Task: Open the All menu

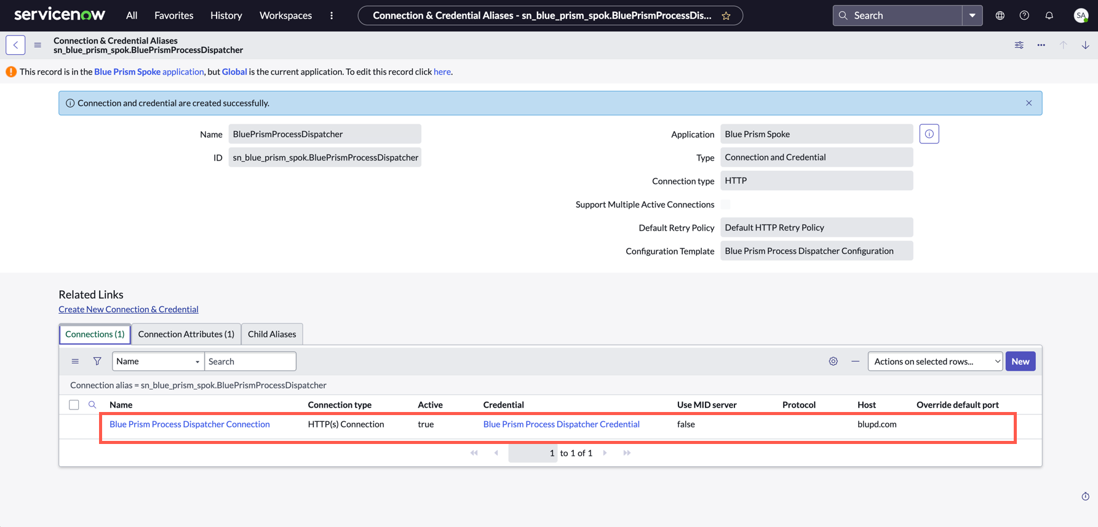Action: (132, 15)
